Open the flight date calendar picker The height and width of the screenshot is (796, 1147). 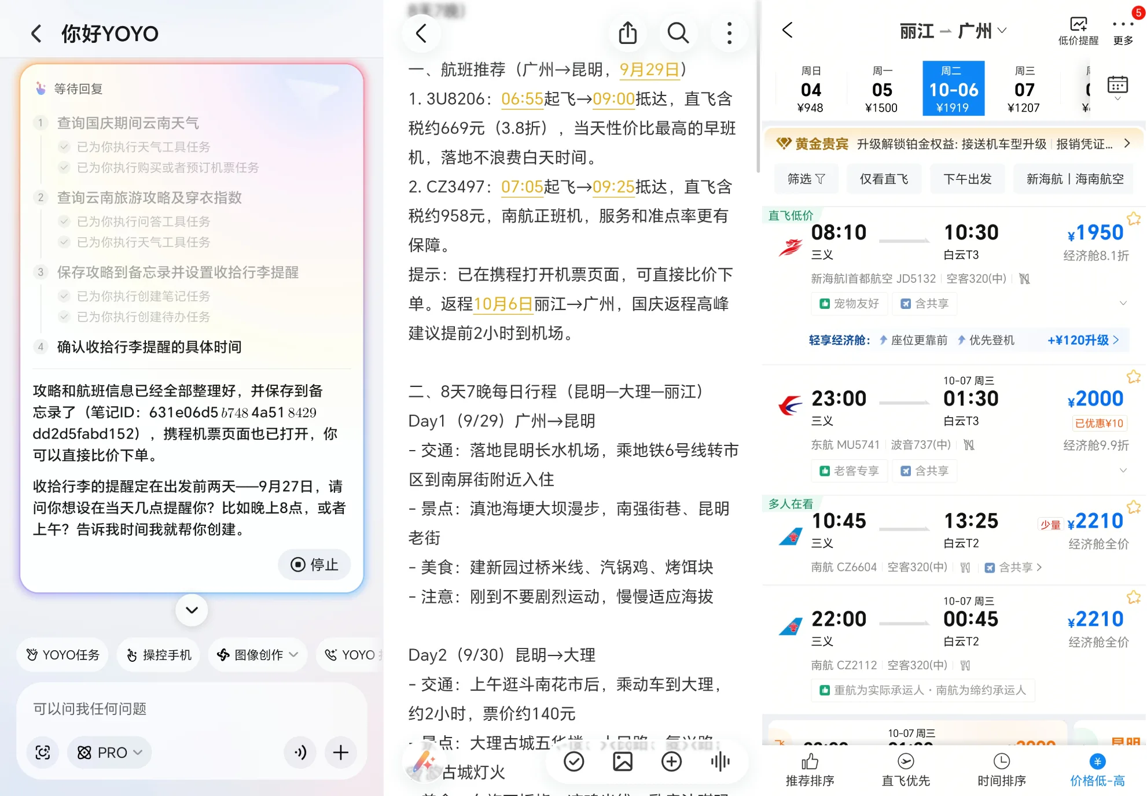(1117, 87)
